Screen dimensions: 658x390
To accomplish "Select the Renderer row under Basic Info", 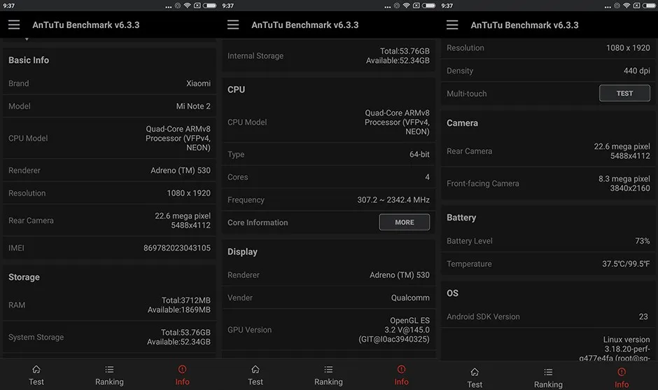I will (109, 170).
